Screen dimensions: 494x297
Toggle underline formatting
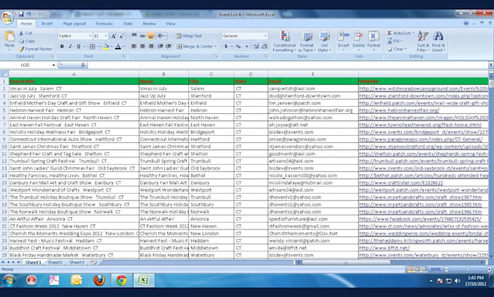pyautogui.click(x=78, y=46)
